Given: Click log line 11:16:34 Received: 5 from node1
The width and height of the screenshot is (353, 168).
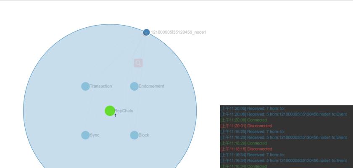Looking at the screenshot, I should click(x=284, y=160).
